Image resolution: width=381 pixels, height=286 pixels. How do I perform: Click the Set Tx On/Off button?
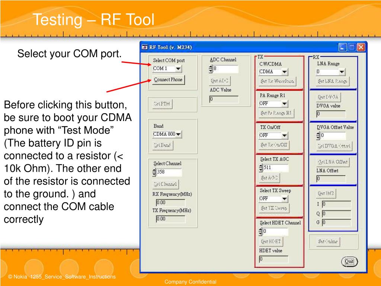click(274, 145)
